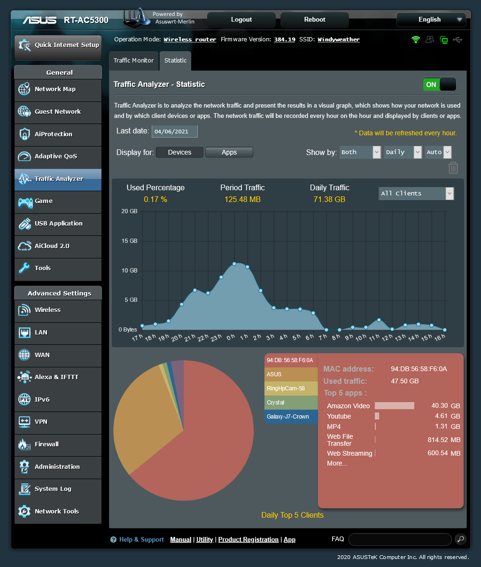The height and width of the screenshot is (567, 481).
Task: Open the English language dropdown
Action: (x=431, y=20)
